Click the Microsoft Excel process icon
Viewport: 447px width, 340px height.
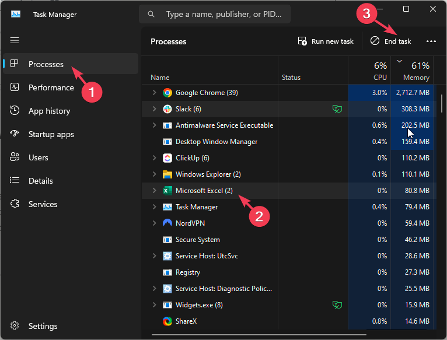click(167, 191)
